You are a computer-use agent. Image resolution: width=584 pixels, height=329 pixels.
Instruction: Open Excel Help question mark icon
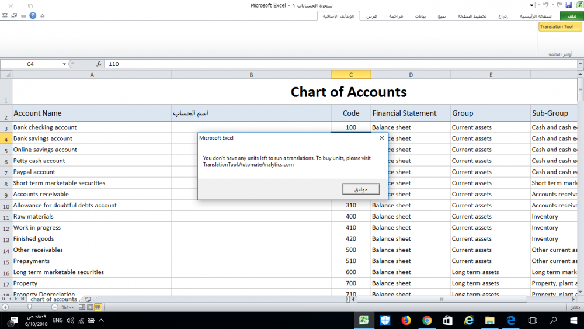(x=33, y=16)
